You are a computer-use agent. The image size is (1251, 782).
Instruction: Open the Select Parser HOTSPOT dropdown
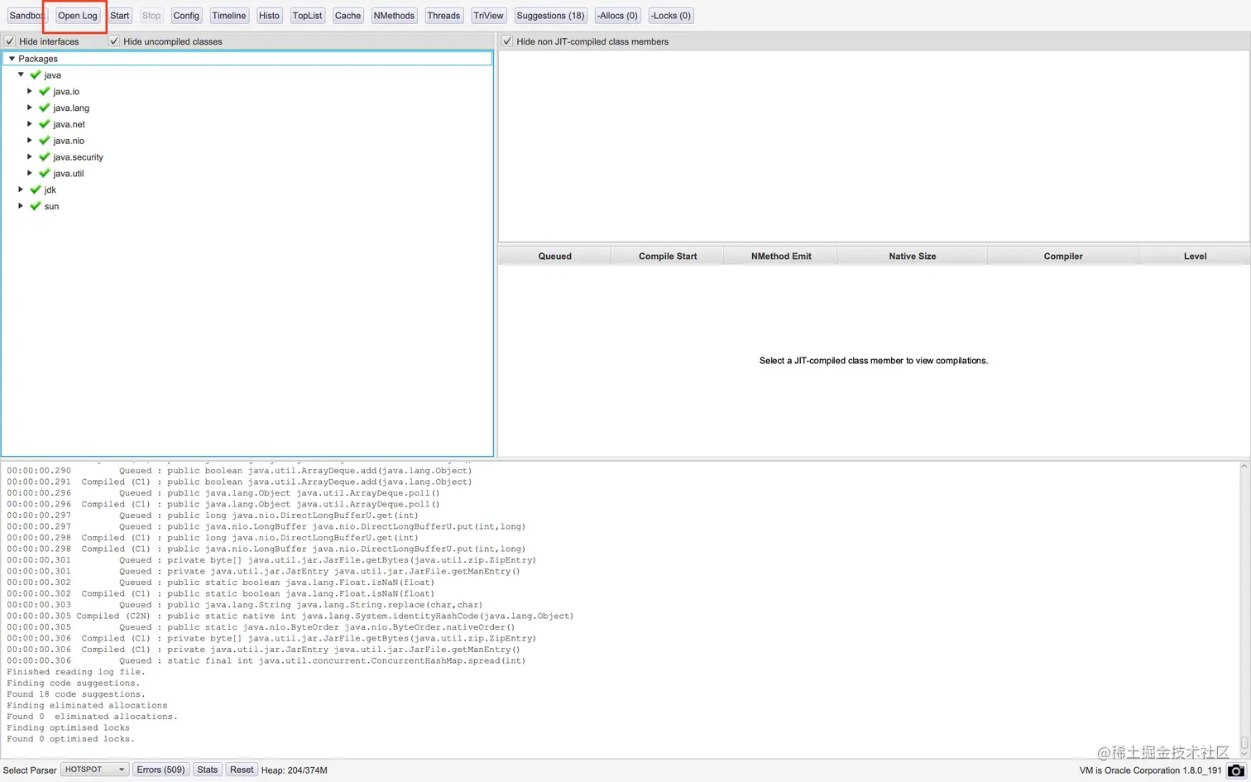pos(95,770)
